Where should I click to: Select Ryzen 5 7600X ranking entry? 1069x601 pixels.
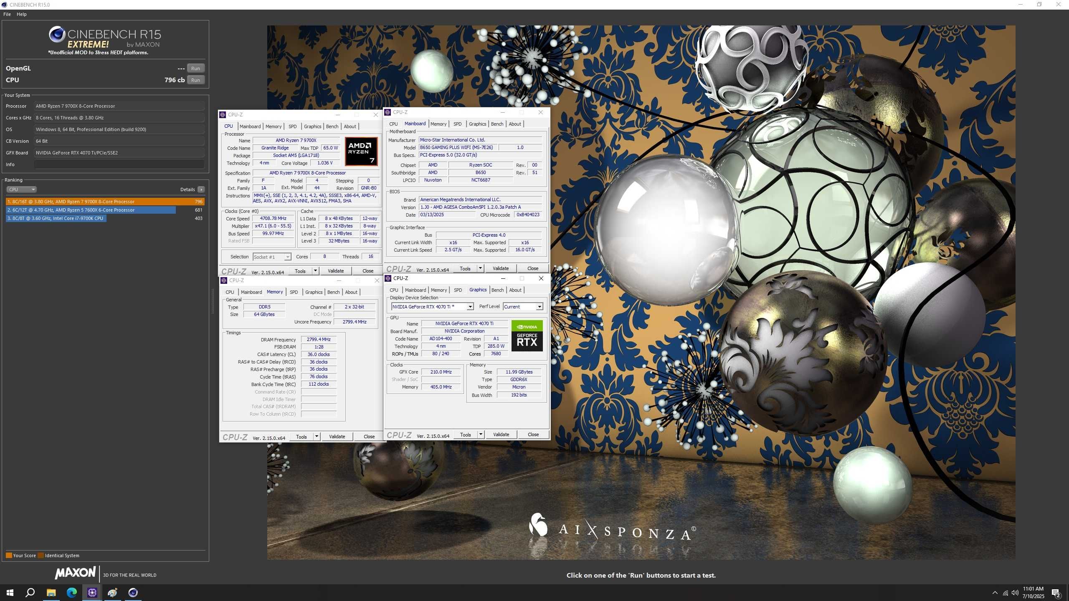[105, 210]
